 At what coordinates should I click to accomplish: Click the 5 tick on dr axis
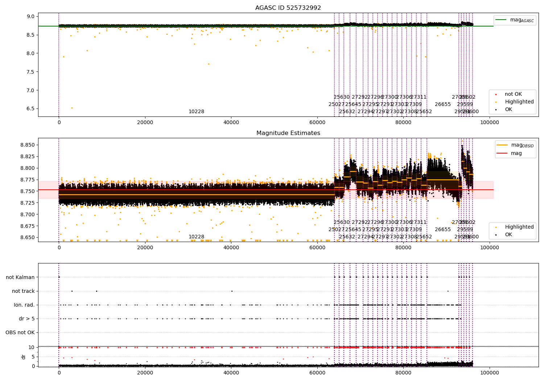click(33, 357)
